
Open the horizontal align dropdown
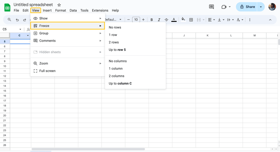(211, 20)
